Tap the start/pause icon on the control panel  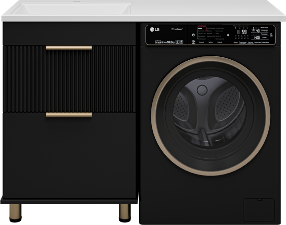[228, 35]
